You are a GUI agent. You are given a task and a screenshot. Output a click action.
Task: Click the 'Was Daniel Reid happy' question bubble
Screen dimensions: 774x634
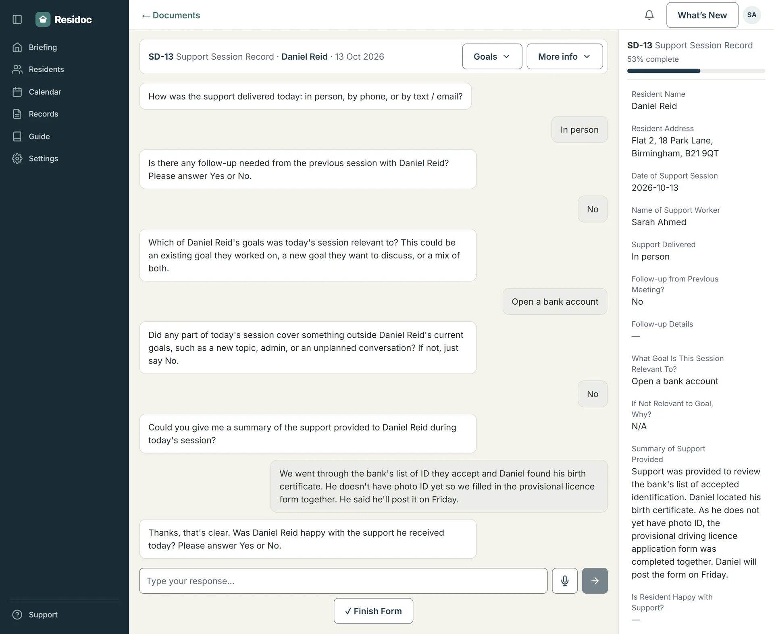[308, 539]
